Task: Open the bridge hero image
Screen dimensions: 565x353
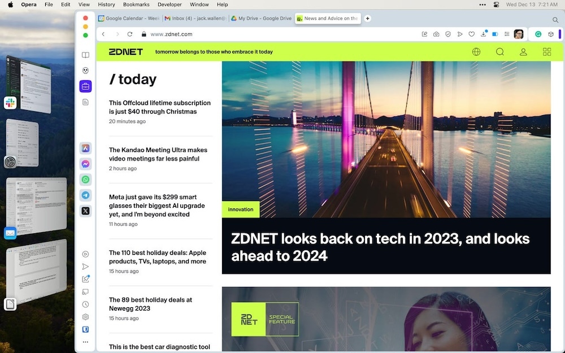Action: (x=386, y=140)
